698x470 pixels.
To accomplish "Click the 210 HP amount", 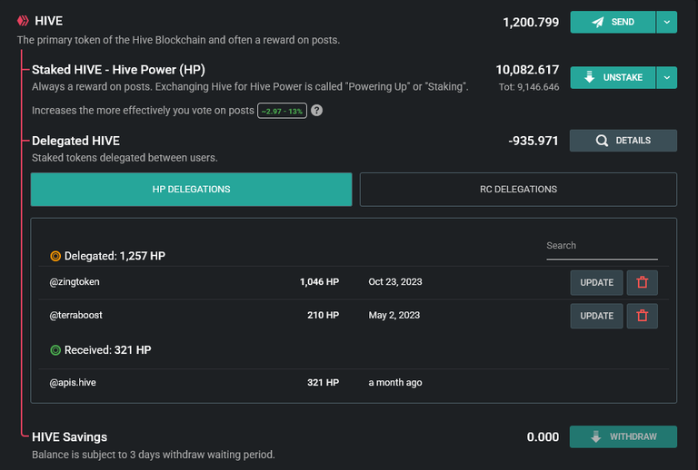I will click(x=324, y=315).
